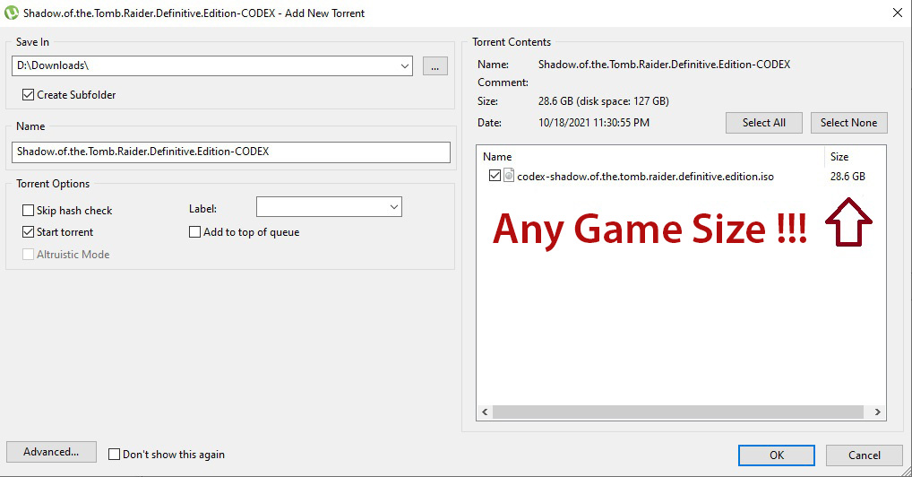Click the uTorrent logo in title bar
Image resolution: width=912 pixels, height=477 pixels.
click(x=12, y=13)
